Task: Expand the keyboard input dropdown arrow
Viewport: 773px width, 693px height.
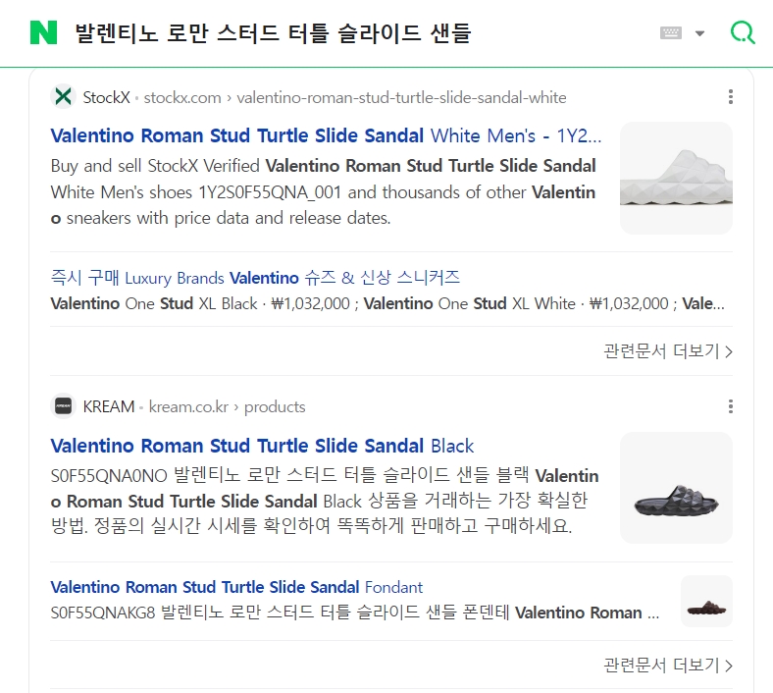Action: (x=699, y=33)
